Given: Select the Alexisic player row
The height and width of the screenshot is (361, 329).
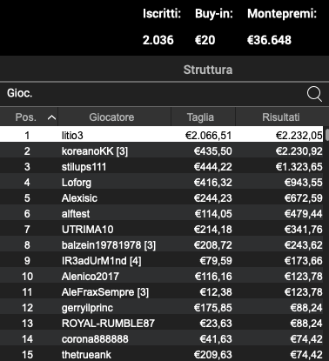Looking at the screenshot, I should tap(161, 197).
